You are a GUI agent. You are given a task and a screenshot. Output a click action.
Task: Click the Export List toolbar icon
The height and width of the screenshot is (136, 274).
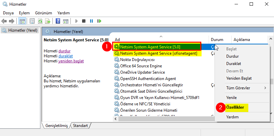(48, 21)
